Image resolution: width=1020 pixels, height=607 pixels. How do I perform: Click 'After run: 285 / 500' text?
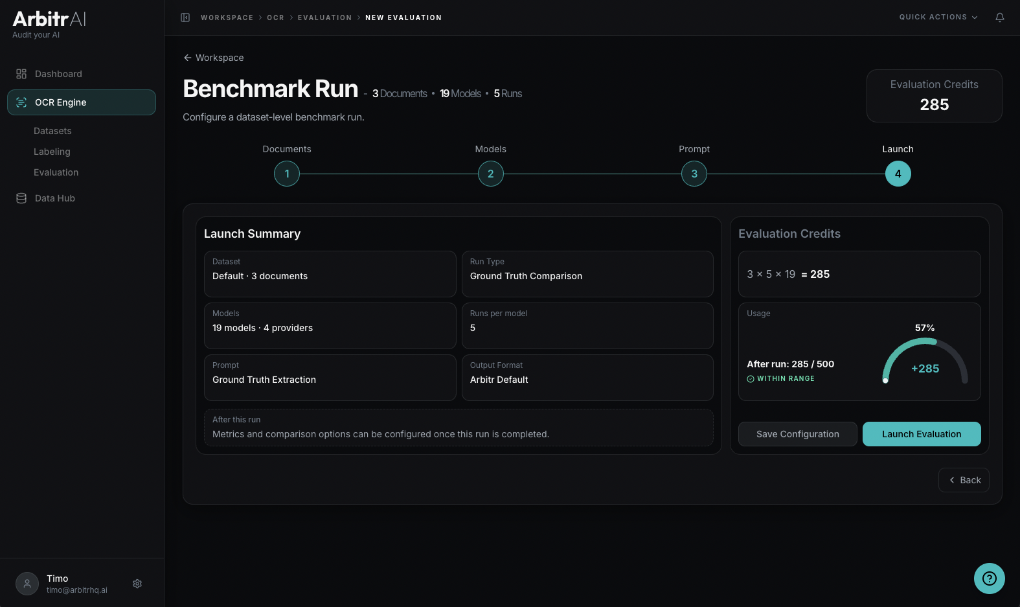[791, 364]
